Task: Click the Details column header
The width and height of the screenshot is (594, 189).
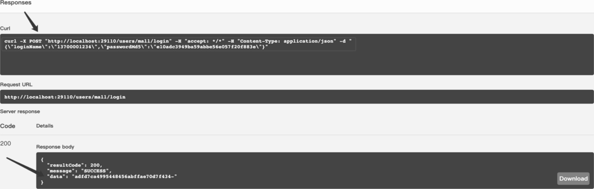Action: [x=45, y=126]
